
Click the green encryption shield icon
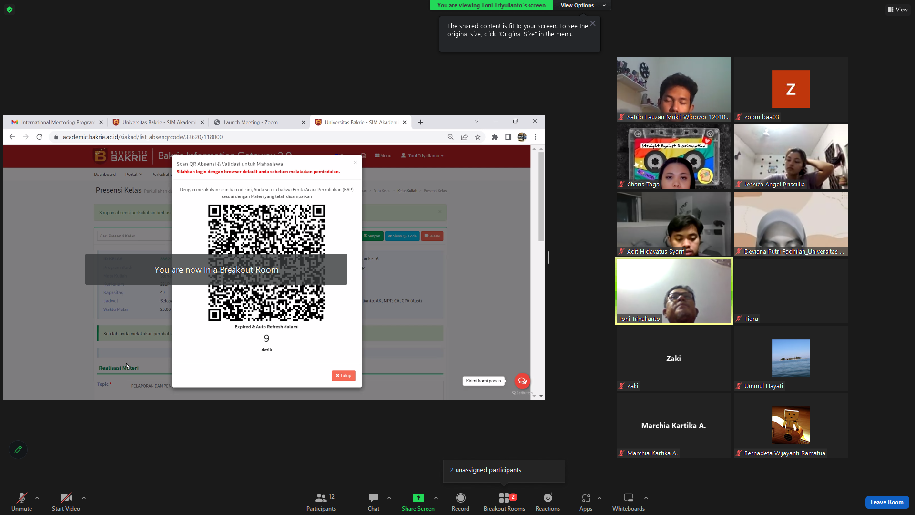10,10
